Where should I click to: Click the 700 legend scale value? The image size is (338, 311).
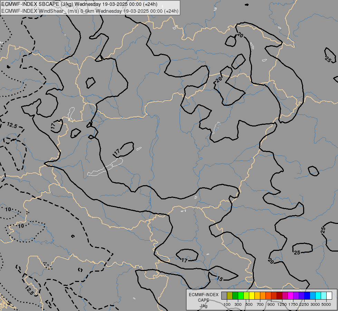tap(260, 304)
